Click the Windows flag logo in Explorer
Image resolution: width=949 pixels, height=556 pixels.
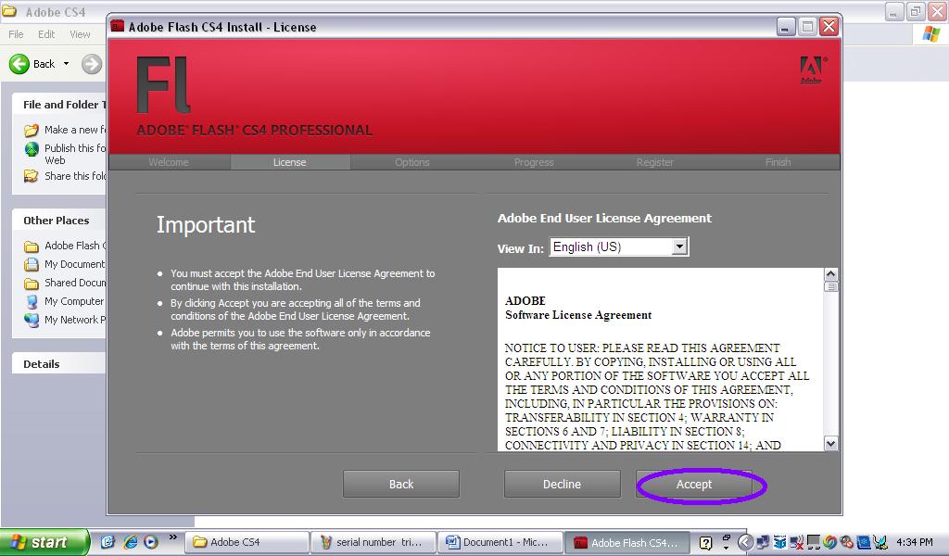pos(931,34)
